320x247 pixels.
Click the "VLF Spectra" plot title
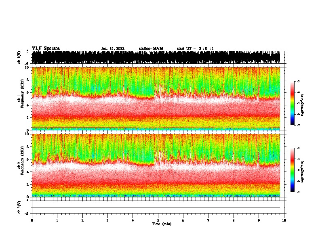click(x=46, y=48)
